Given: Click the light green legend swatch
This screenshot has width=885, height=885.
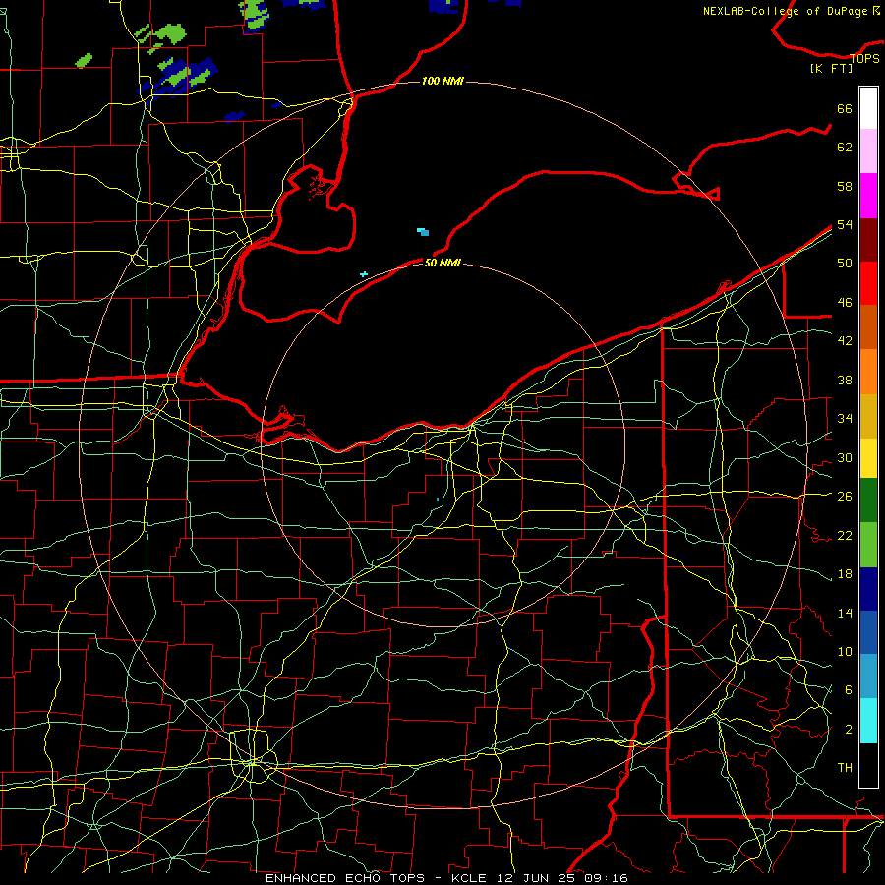Looking at the screenshot, I should pyautogui.click(x=868, y=545).
